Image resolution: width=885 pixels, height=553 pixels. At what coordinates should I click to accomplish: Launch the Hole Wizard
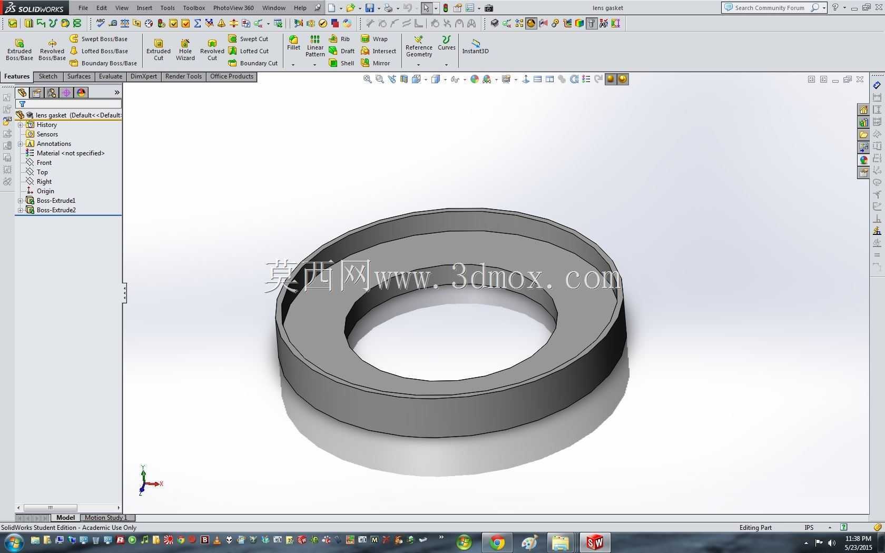coord(185,50)
